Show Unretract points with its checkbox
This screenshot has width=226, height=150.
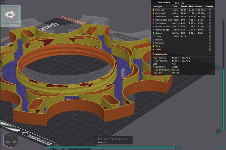(x=210, y=43)
